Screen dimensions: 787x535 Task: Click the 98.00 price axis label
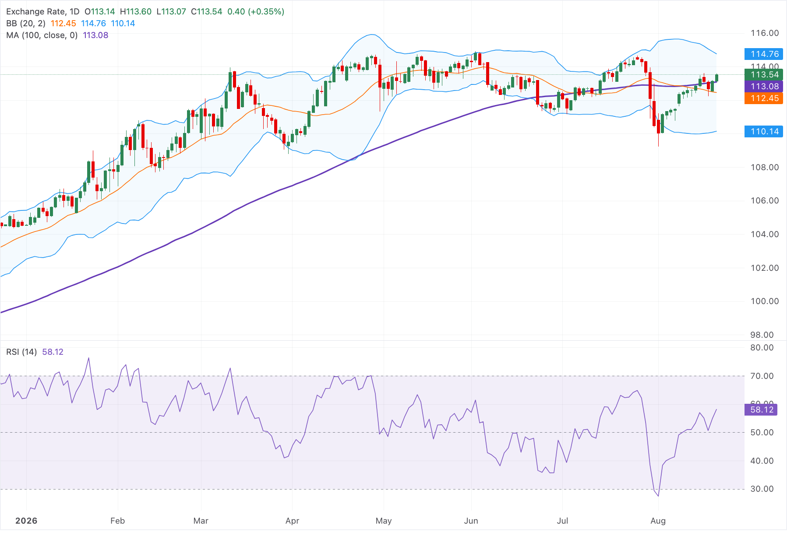click(762, 335)
